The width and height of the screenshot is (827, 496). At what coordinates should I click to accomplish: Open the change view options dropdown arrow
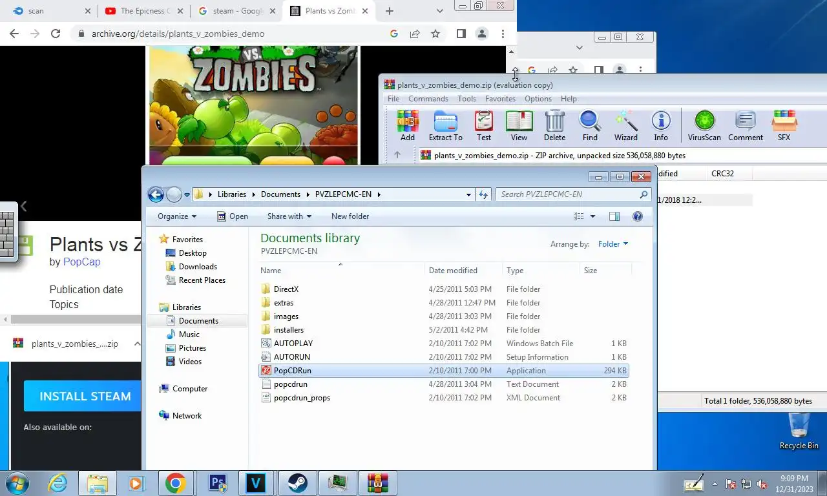(592, 216)
